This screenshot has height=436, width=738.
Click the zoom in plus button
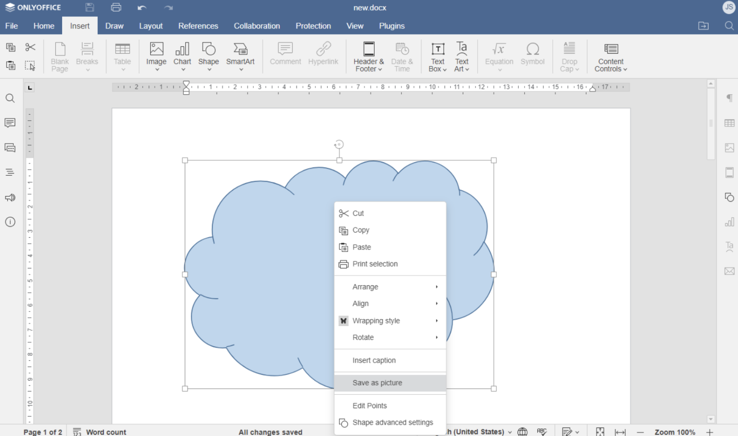tap(710, 431)
